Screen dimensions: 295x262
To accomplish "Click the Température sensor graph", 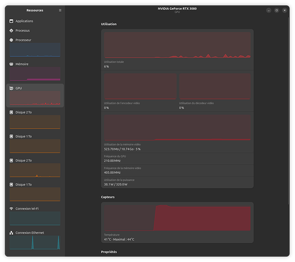I will click(177, 218).
